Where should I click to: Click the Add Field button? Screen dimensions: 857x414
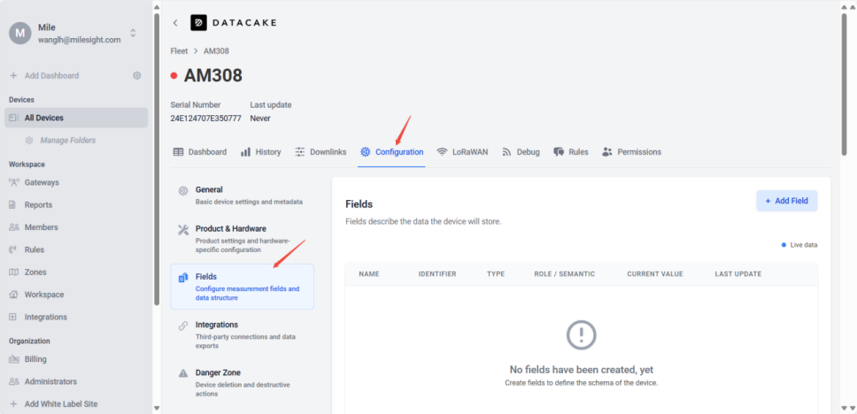pos(786,201)
